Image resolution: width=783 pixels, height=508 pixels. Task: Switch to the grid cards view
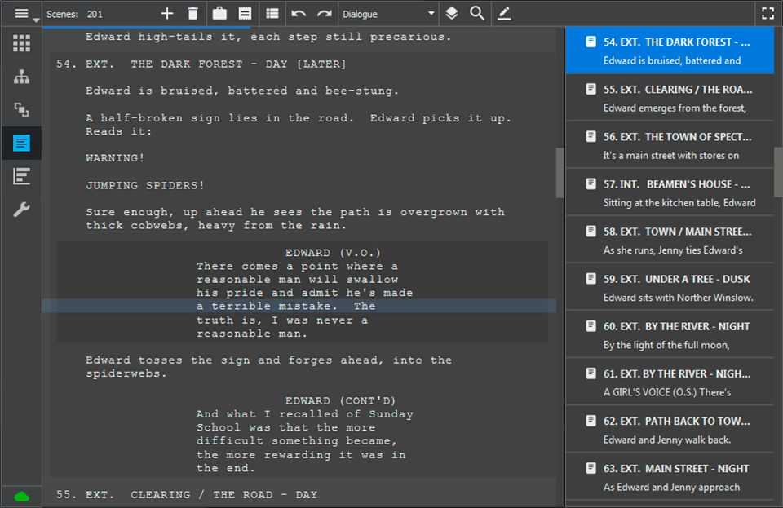tap(21, 43)
